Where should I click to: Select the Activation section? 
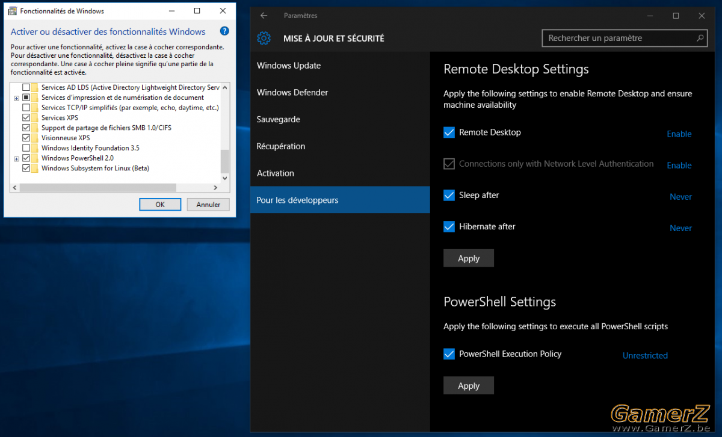coord(340,173)
